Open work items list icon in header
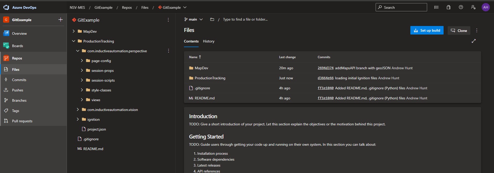This screenshot has height=173, width=494. [436, 7]
